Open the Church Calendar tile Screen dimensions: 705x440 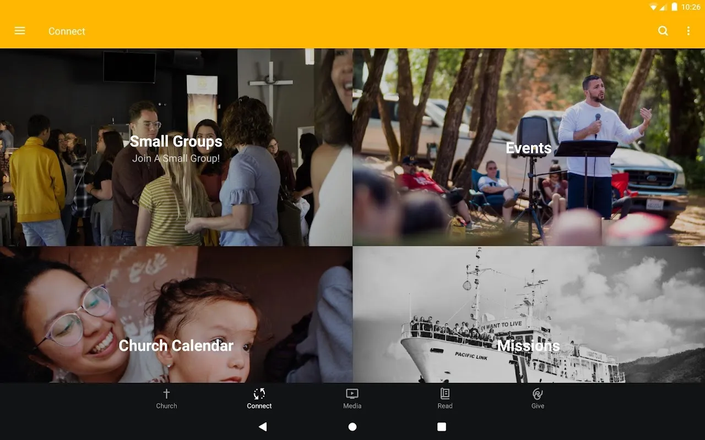pyautogui.click(x=176, y=315)
